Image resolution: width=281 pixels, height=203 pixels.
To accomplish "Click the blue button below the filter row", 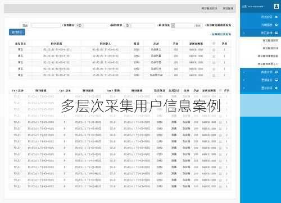I will click(17, 33).
